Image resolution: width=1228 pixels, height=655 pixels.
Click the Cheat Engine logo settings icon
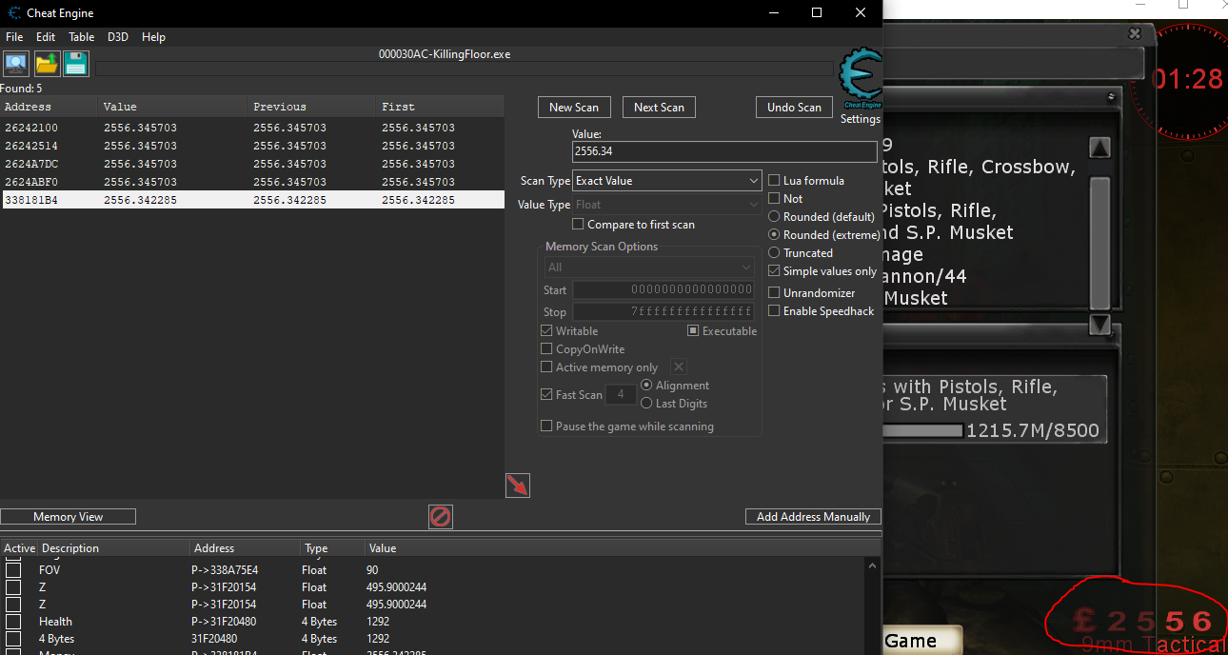(x=860, y=78)
